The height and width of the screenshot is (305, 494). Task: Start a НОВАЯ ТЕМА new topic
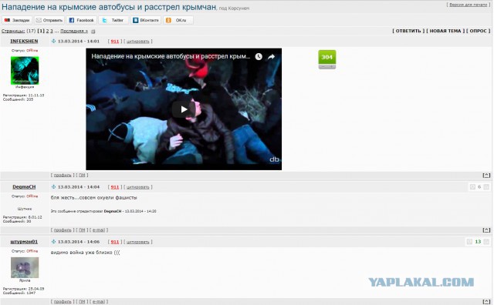445,31
